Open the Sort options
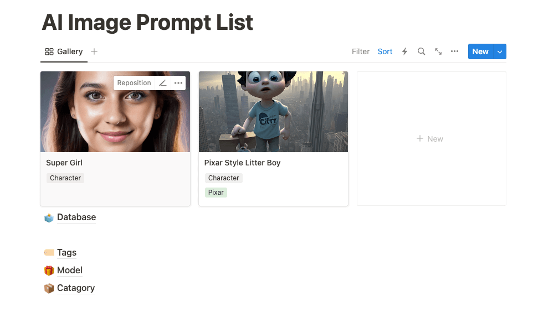The height and width of the screenshot is (317, 538). click(385, 51)
